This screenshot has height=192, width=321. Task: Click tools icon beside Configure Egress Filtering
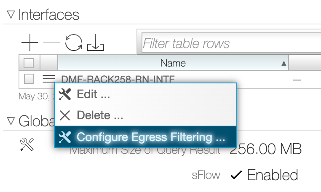[x=65, y=137]
